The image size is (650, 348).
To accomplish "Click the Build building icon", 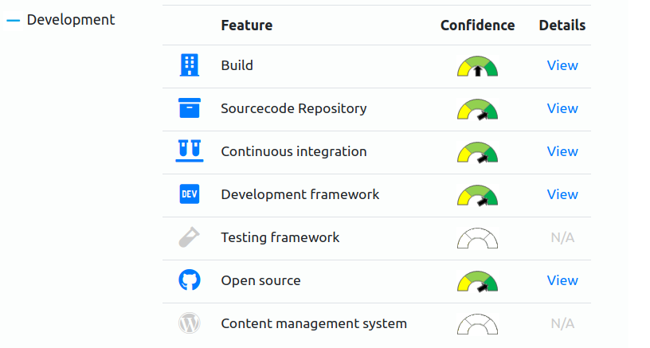I will (x=190, y=65).
